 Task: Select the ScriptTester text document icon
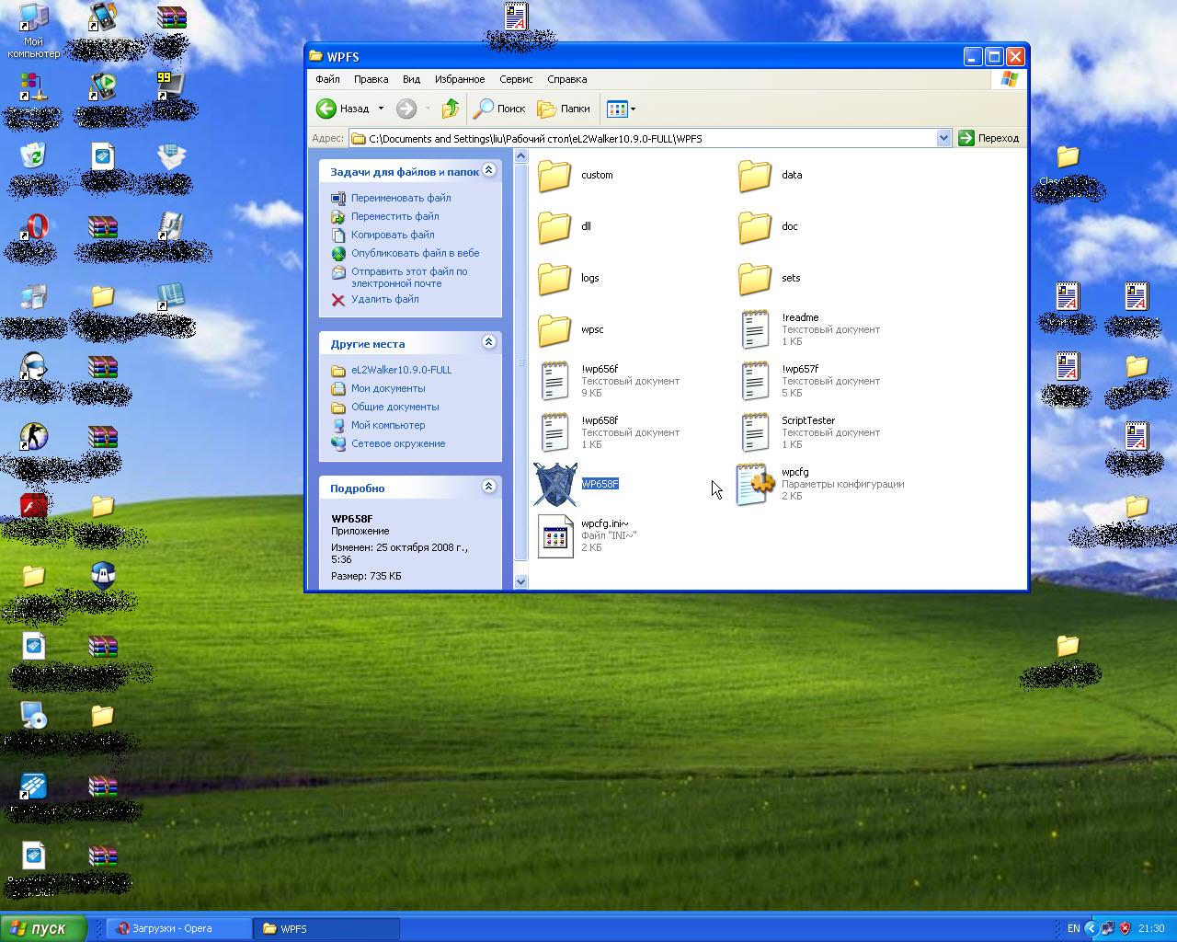pyautogui.click(x=755, y=433)
